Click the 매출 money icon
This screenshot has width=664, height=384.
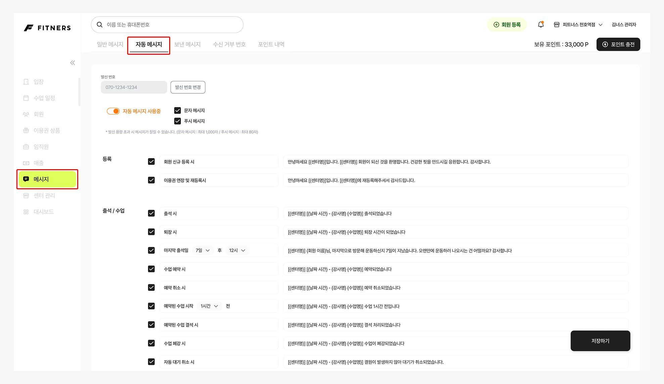[x=26, y=163]
